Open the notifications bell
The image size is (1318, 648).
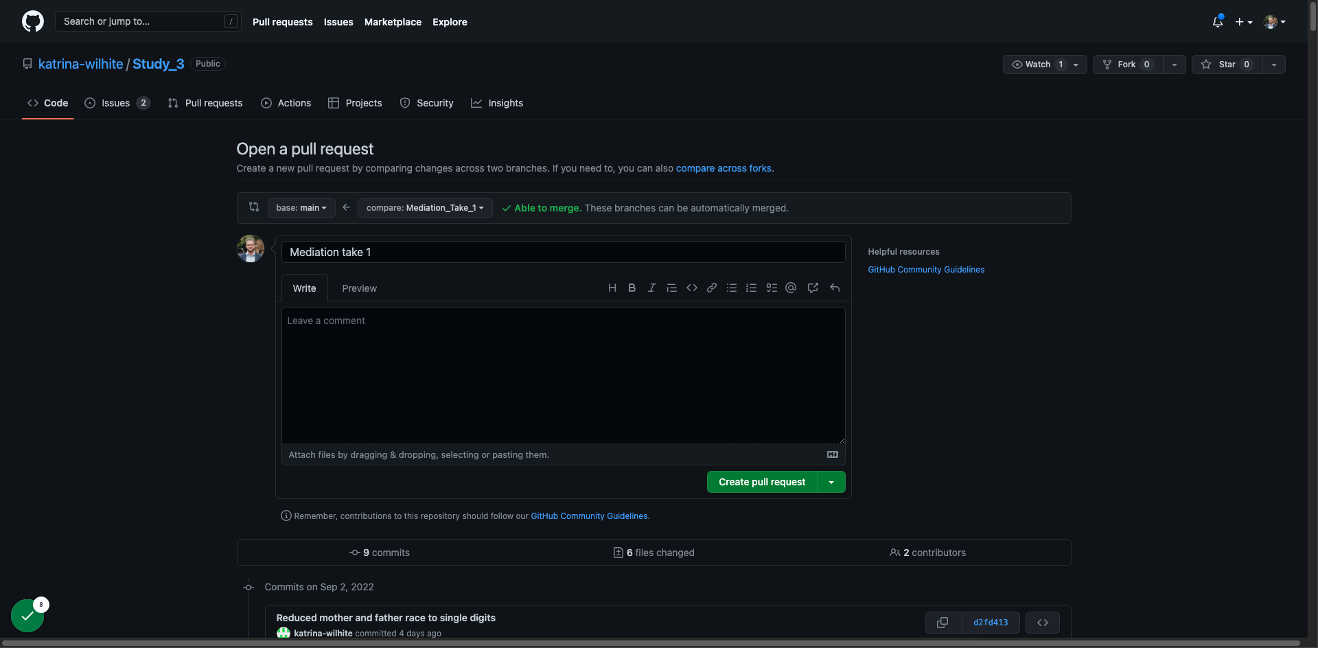click(1218, 21)
